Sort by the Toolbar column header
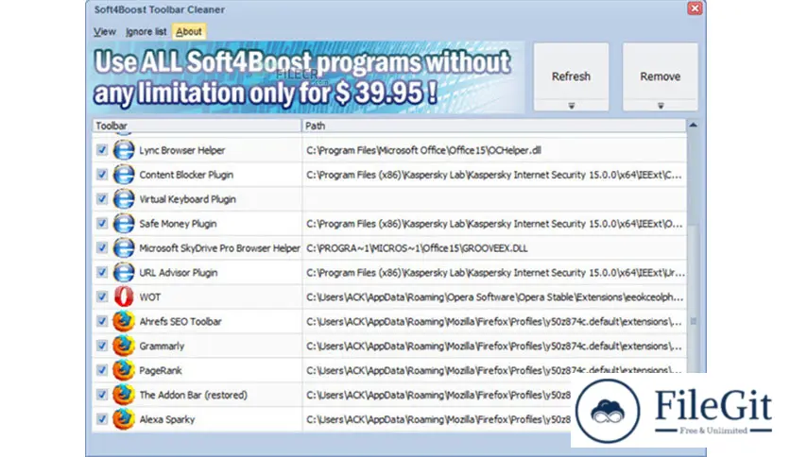 197,126
